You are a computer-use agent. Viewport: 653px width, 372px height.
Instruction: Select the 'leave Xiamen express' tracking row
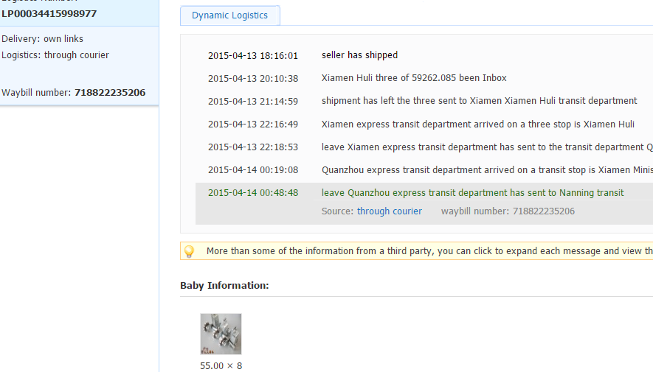tap(487, 147)
